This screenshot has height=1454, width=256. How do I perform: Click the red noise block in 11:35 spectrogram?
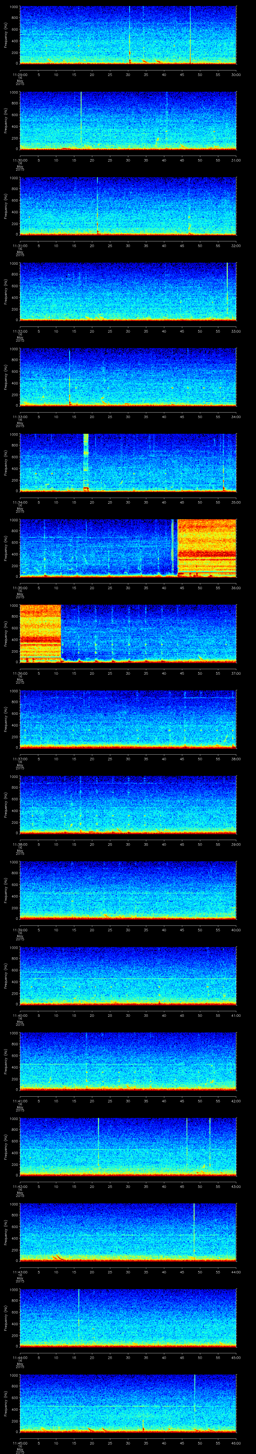pyautogui.click(x=206, y=548)
